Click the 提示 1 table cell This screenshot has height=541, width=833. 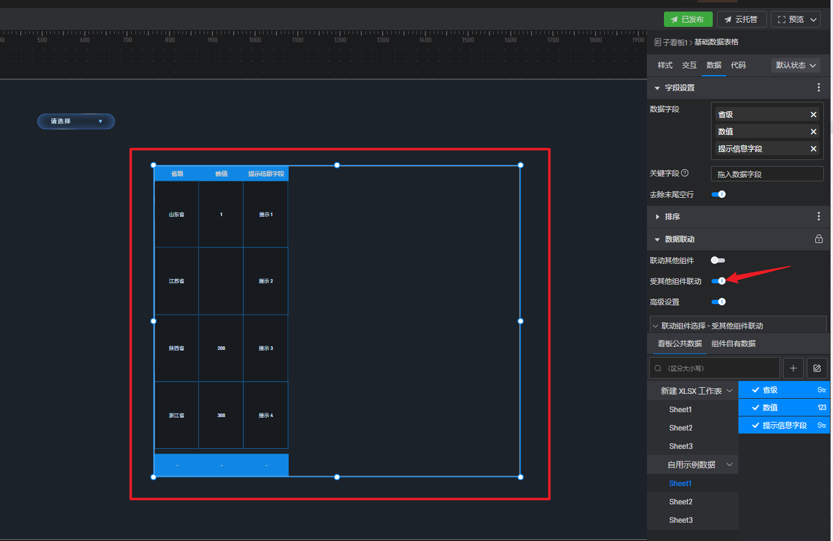tap(265, 214)
